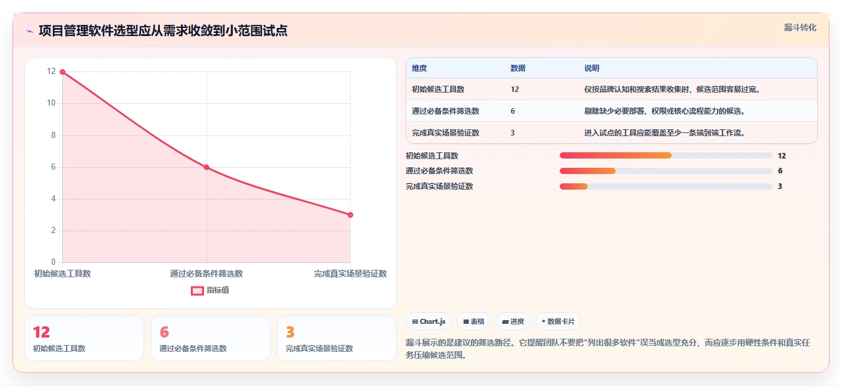
Task: Click the 初始候选工具数 progress bar
Action: tap(666, 155)
